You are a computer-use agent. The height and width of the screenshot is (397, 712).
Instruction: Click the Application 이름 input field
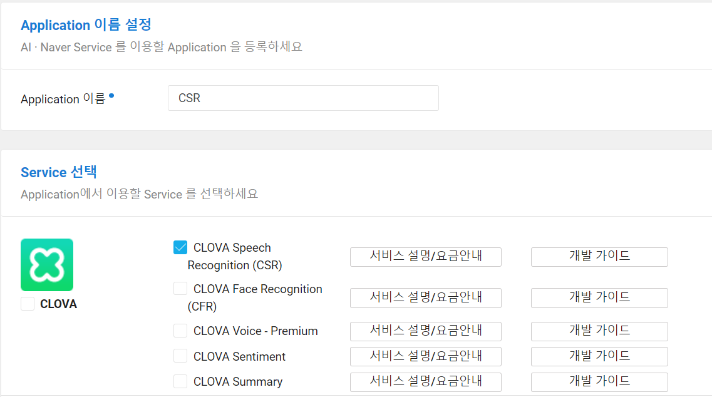(303, 98)
